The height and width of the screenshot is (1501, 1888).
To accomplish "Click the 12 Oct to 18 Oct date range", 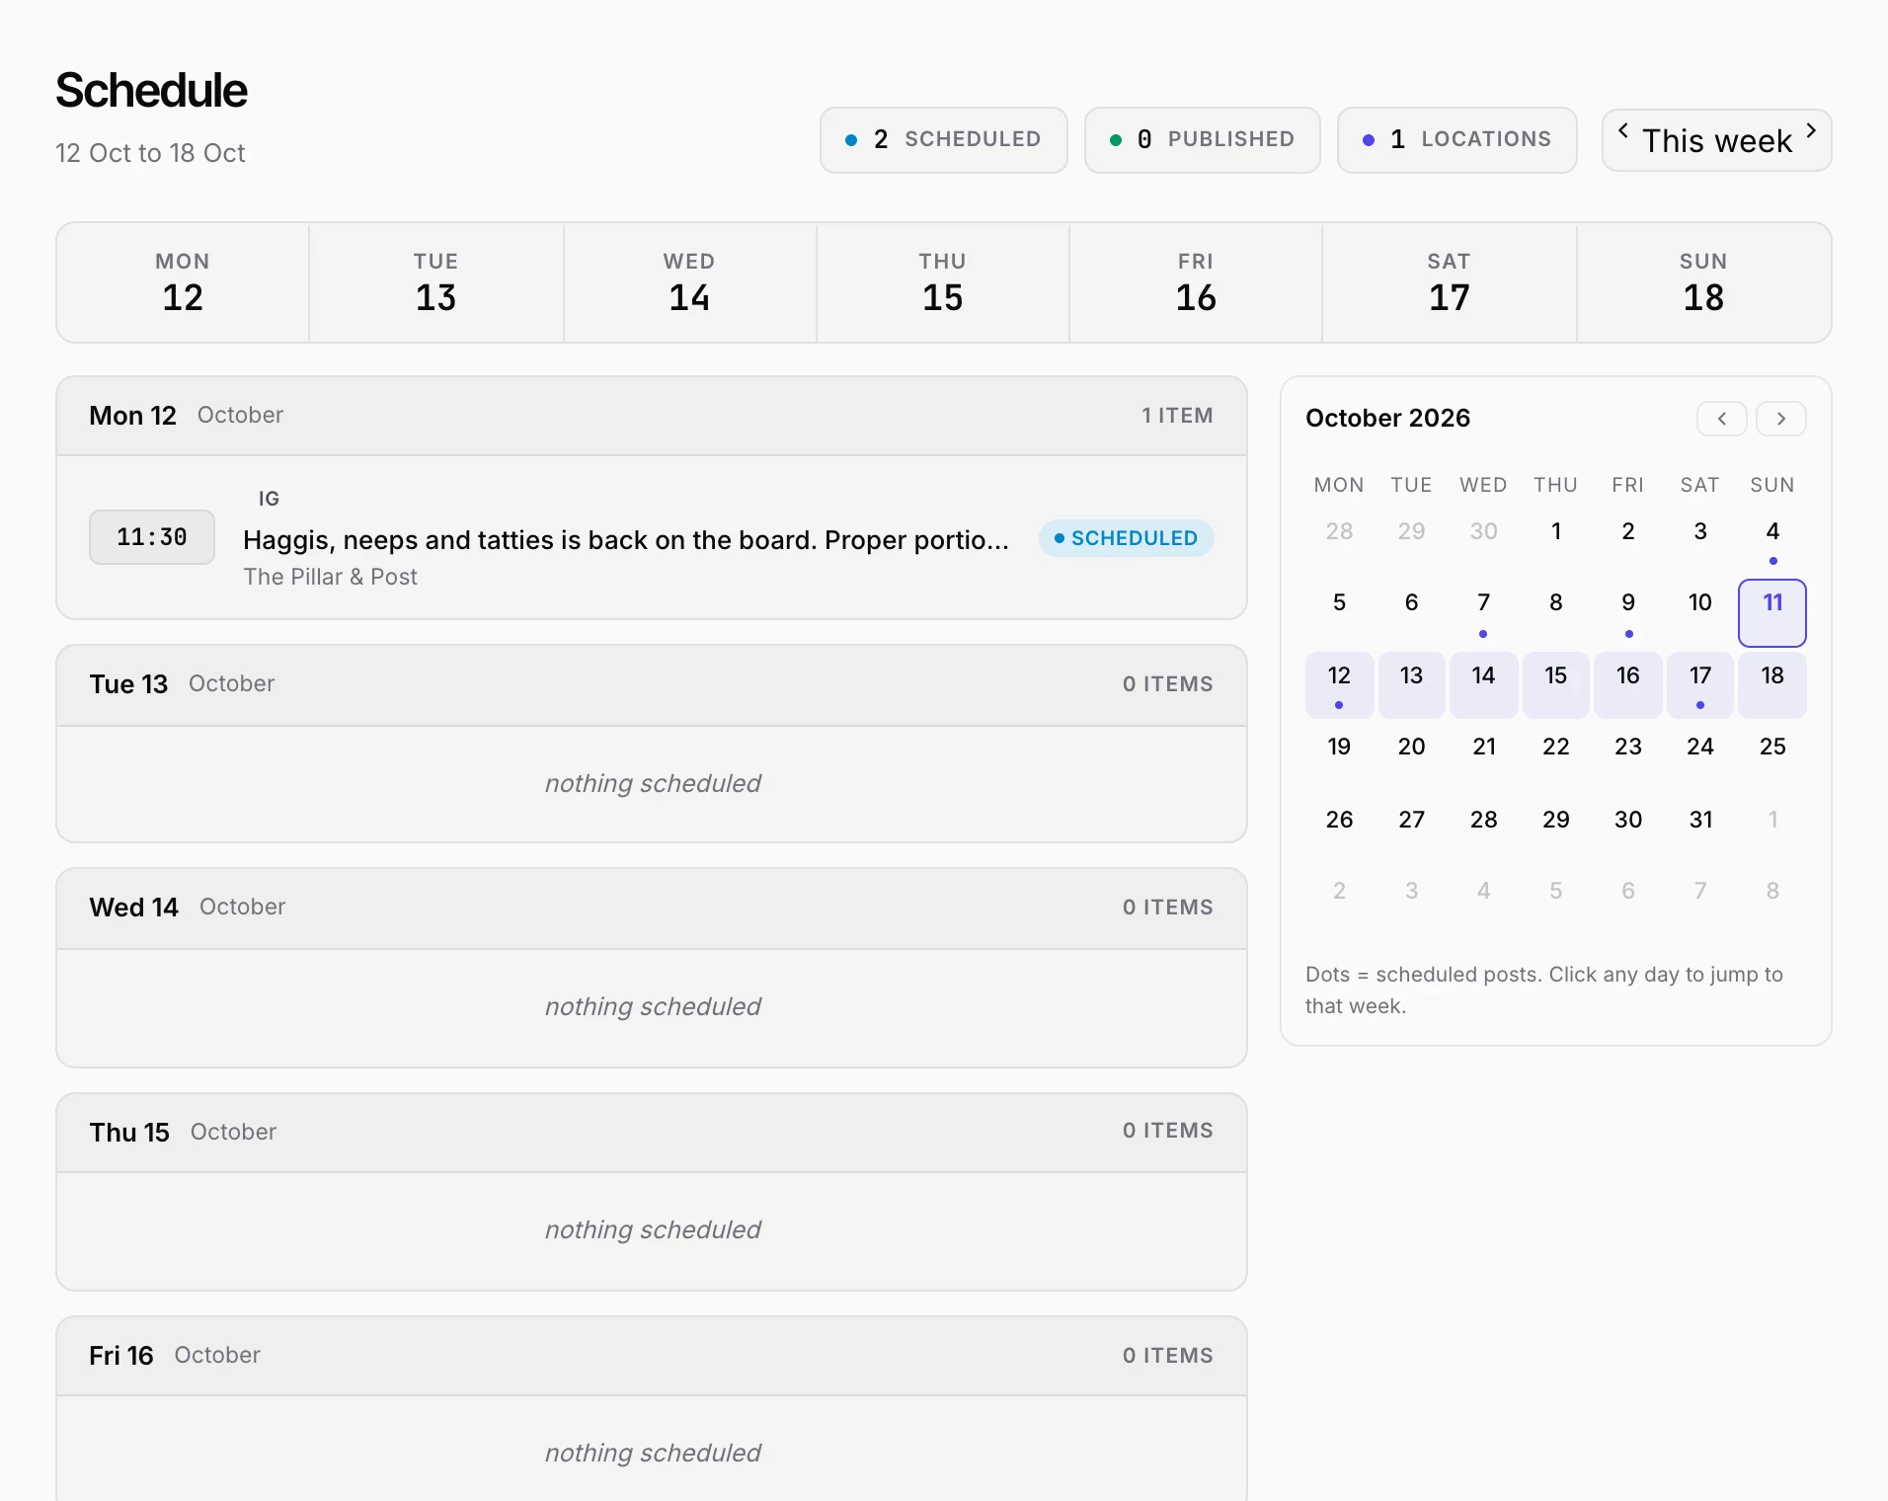I will point(150,153).
